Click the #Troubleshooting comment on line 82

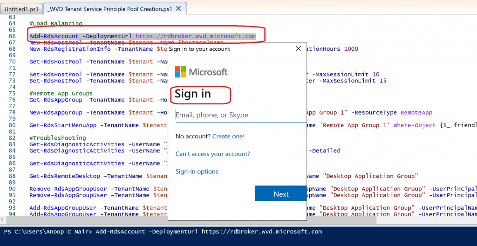click(x=57, y=138)
